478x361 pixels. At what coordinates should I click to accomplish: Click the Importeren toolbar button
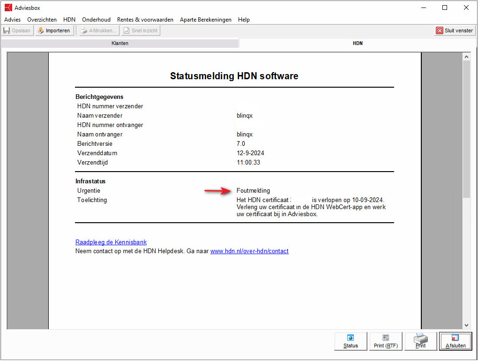54,30
